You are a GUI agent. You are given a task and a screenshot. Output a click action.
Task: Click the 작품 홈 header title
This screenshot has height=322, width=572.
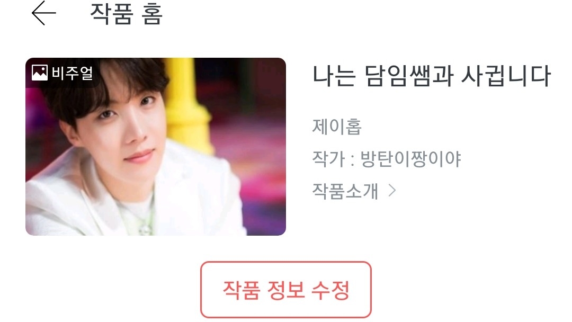coord(126,13)
